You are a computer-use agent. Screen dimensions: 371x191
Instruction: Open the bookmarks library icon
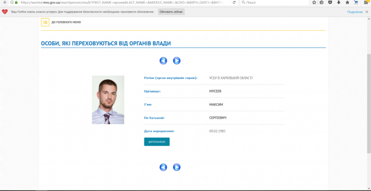pos(321,3)
